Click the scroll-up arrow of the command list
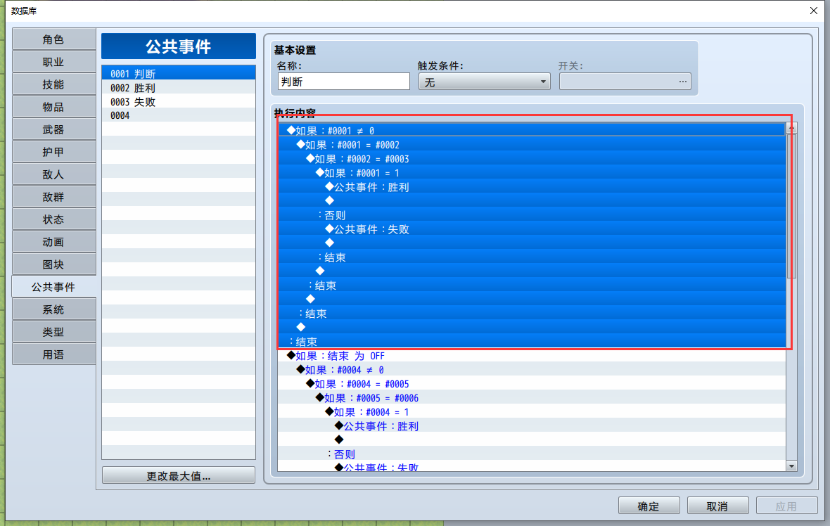The height and width of the screenshot is (526, 830). tap(792, 128)
